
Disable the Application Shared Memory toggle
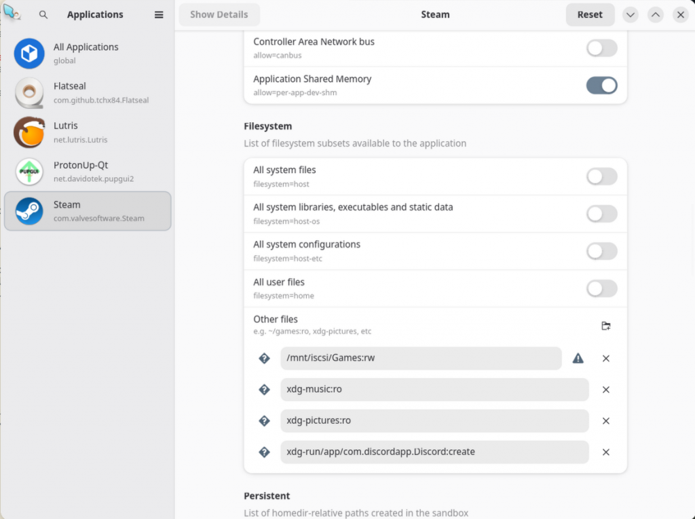click(601, 85)
